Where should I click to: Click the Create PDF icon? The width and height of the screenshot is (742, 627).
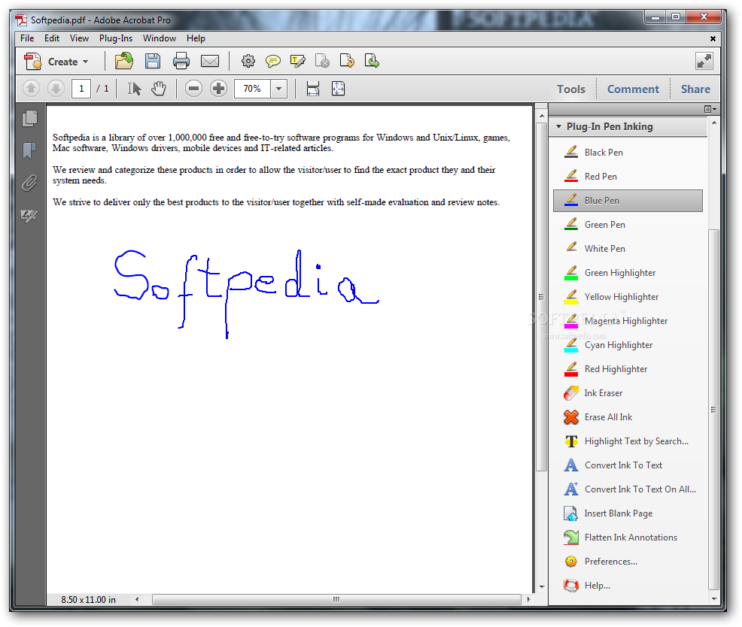click(33, 62)
